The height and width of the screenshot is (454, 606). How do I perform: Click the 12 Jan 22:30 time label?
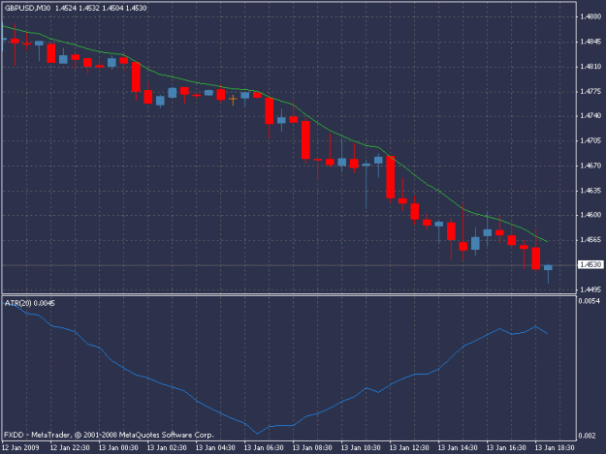[70, 448]
